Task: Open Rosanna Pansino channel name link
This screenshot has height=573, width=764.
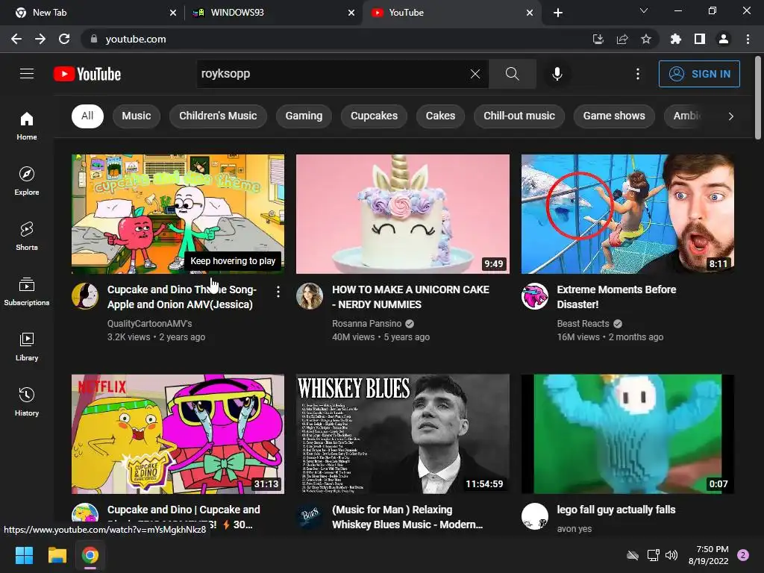Action: tap(367, 324)
